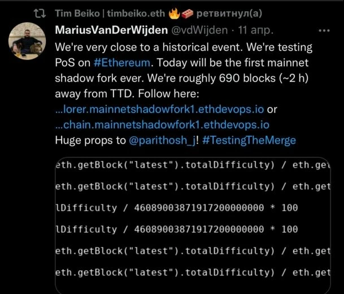Open the attached terminal code image

tap(193, 226)
